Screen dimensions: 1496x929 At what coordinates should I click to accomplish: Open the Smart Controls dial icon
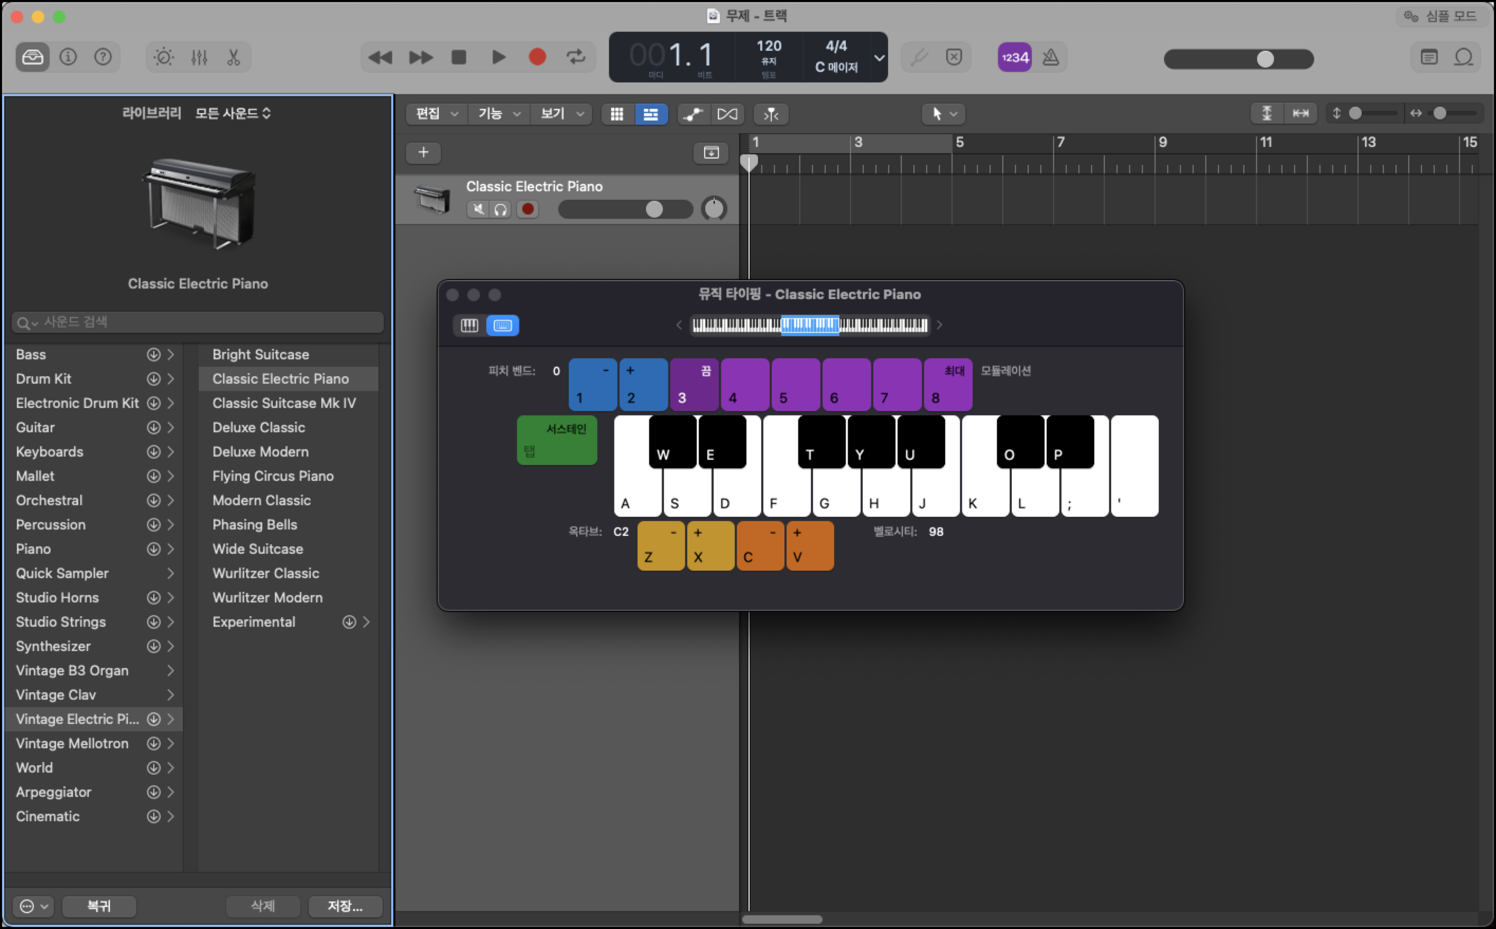(x=163, y=57)
